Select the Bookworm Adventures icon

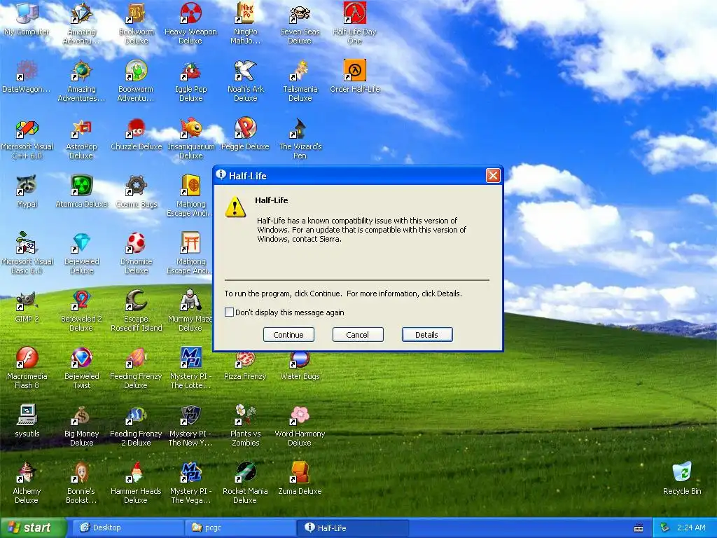[136, 81]
